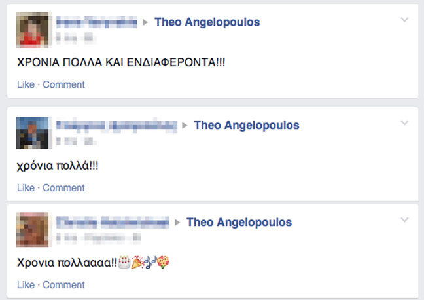Like the χρόνια πολλά!!! post
Viewport: 424px width, 300px height.
(x=26, y=187)
